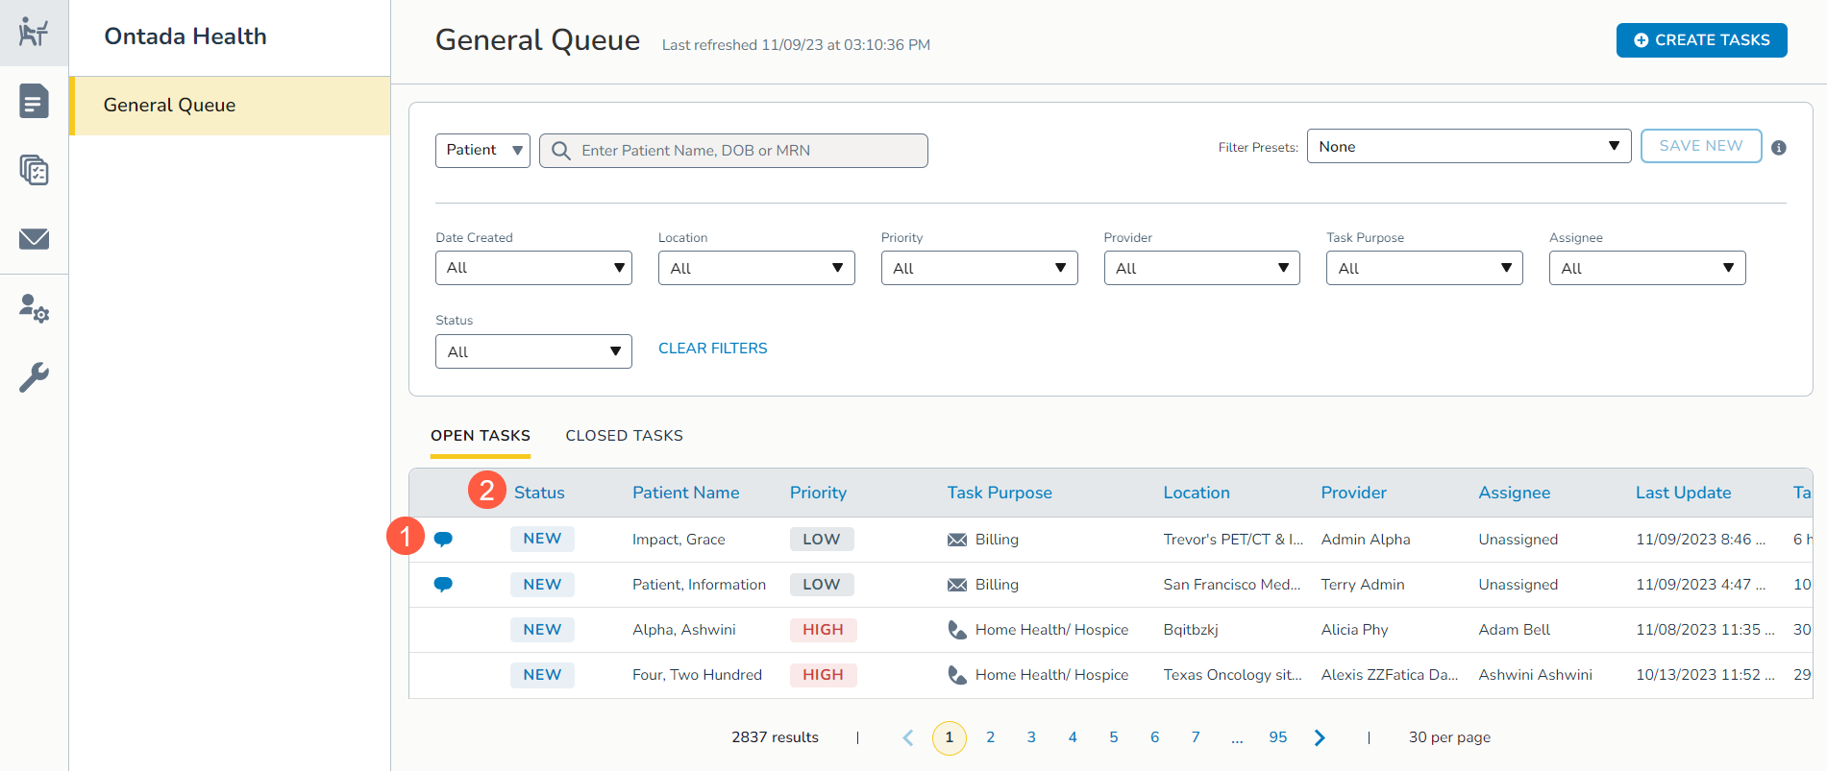Image resolution: width=1827 pixels, height=771 pixels.
Task: Expand the Priority filter dropdown
Action: coord(978,268)
